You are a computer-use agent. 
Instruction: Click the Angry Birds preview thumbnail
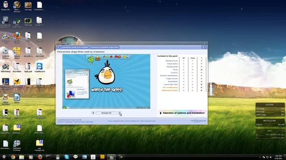(106, 81)
